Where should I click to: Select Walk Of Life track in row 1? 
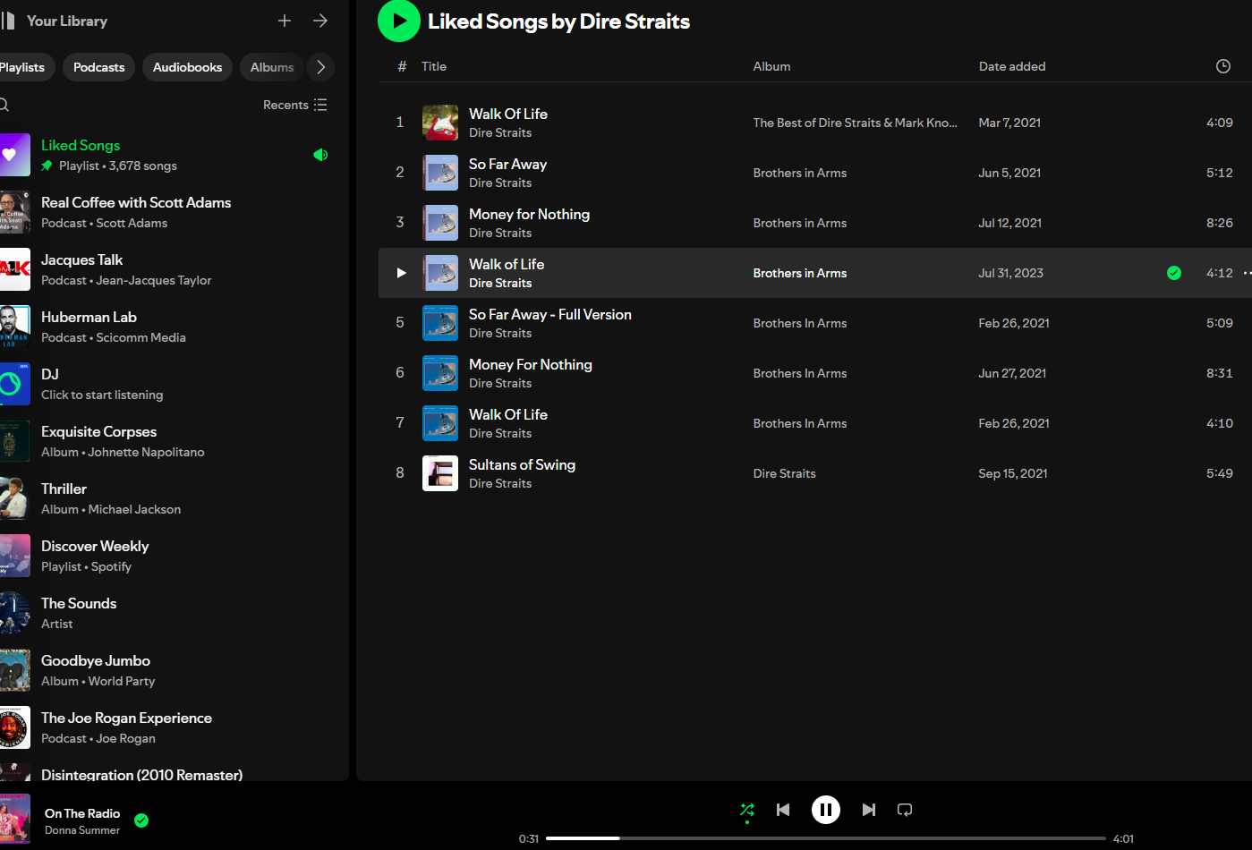click(x=508, y=114)
